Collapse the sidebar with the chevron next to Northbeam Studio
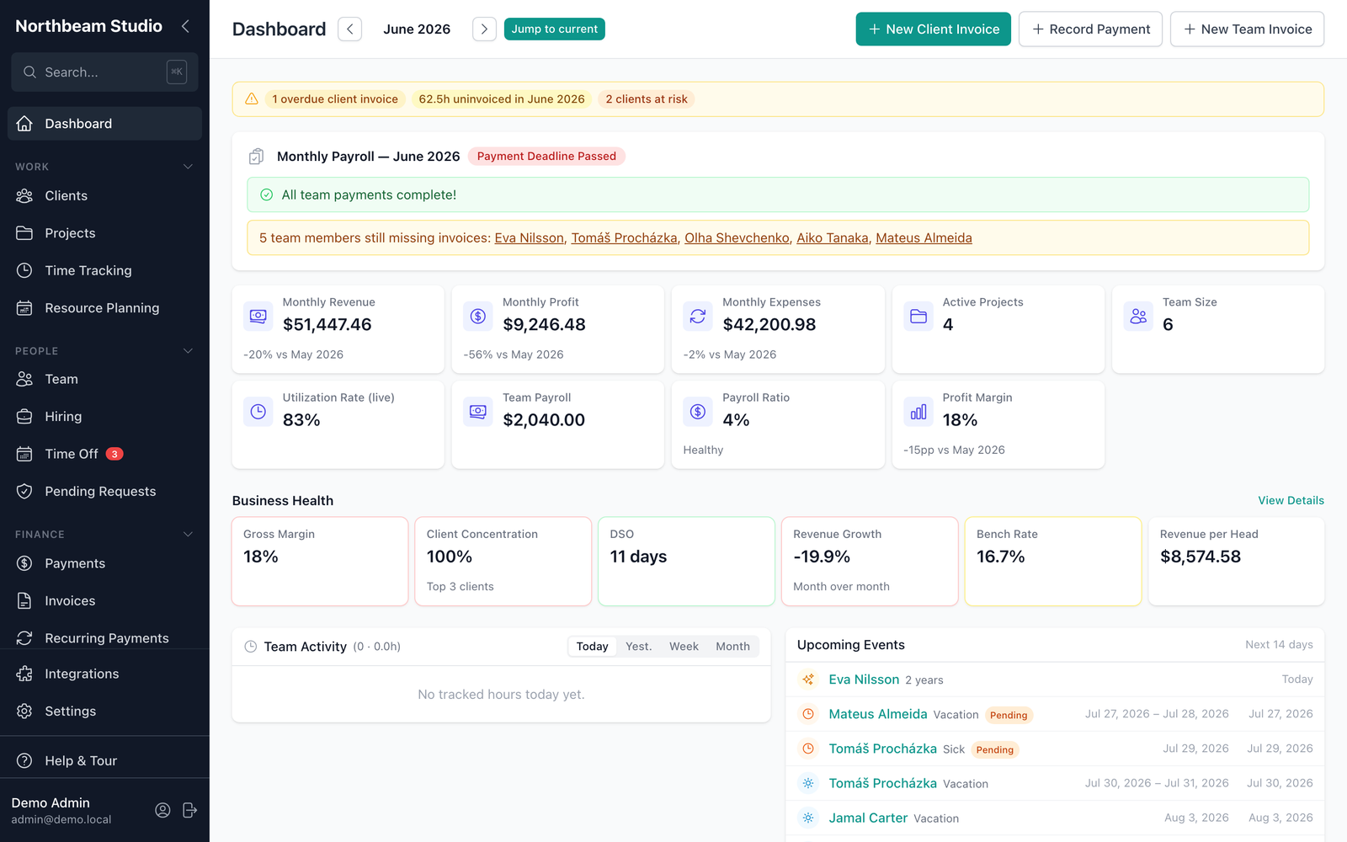 185,27
